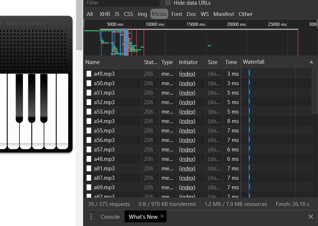Sort by the Initiator column header
Image resolution: width=318 pixels, height=226 pixels.
click(x=191, y=62)
